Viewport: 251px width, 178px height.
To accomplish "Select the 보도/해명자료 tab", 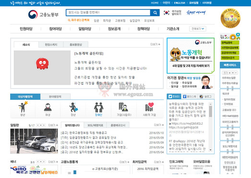I will coord(95,125).
